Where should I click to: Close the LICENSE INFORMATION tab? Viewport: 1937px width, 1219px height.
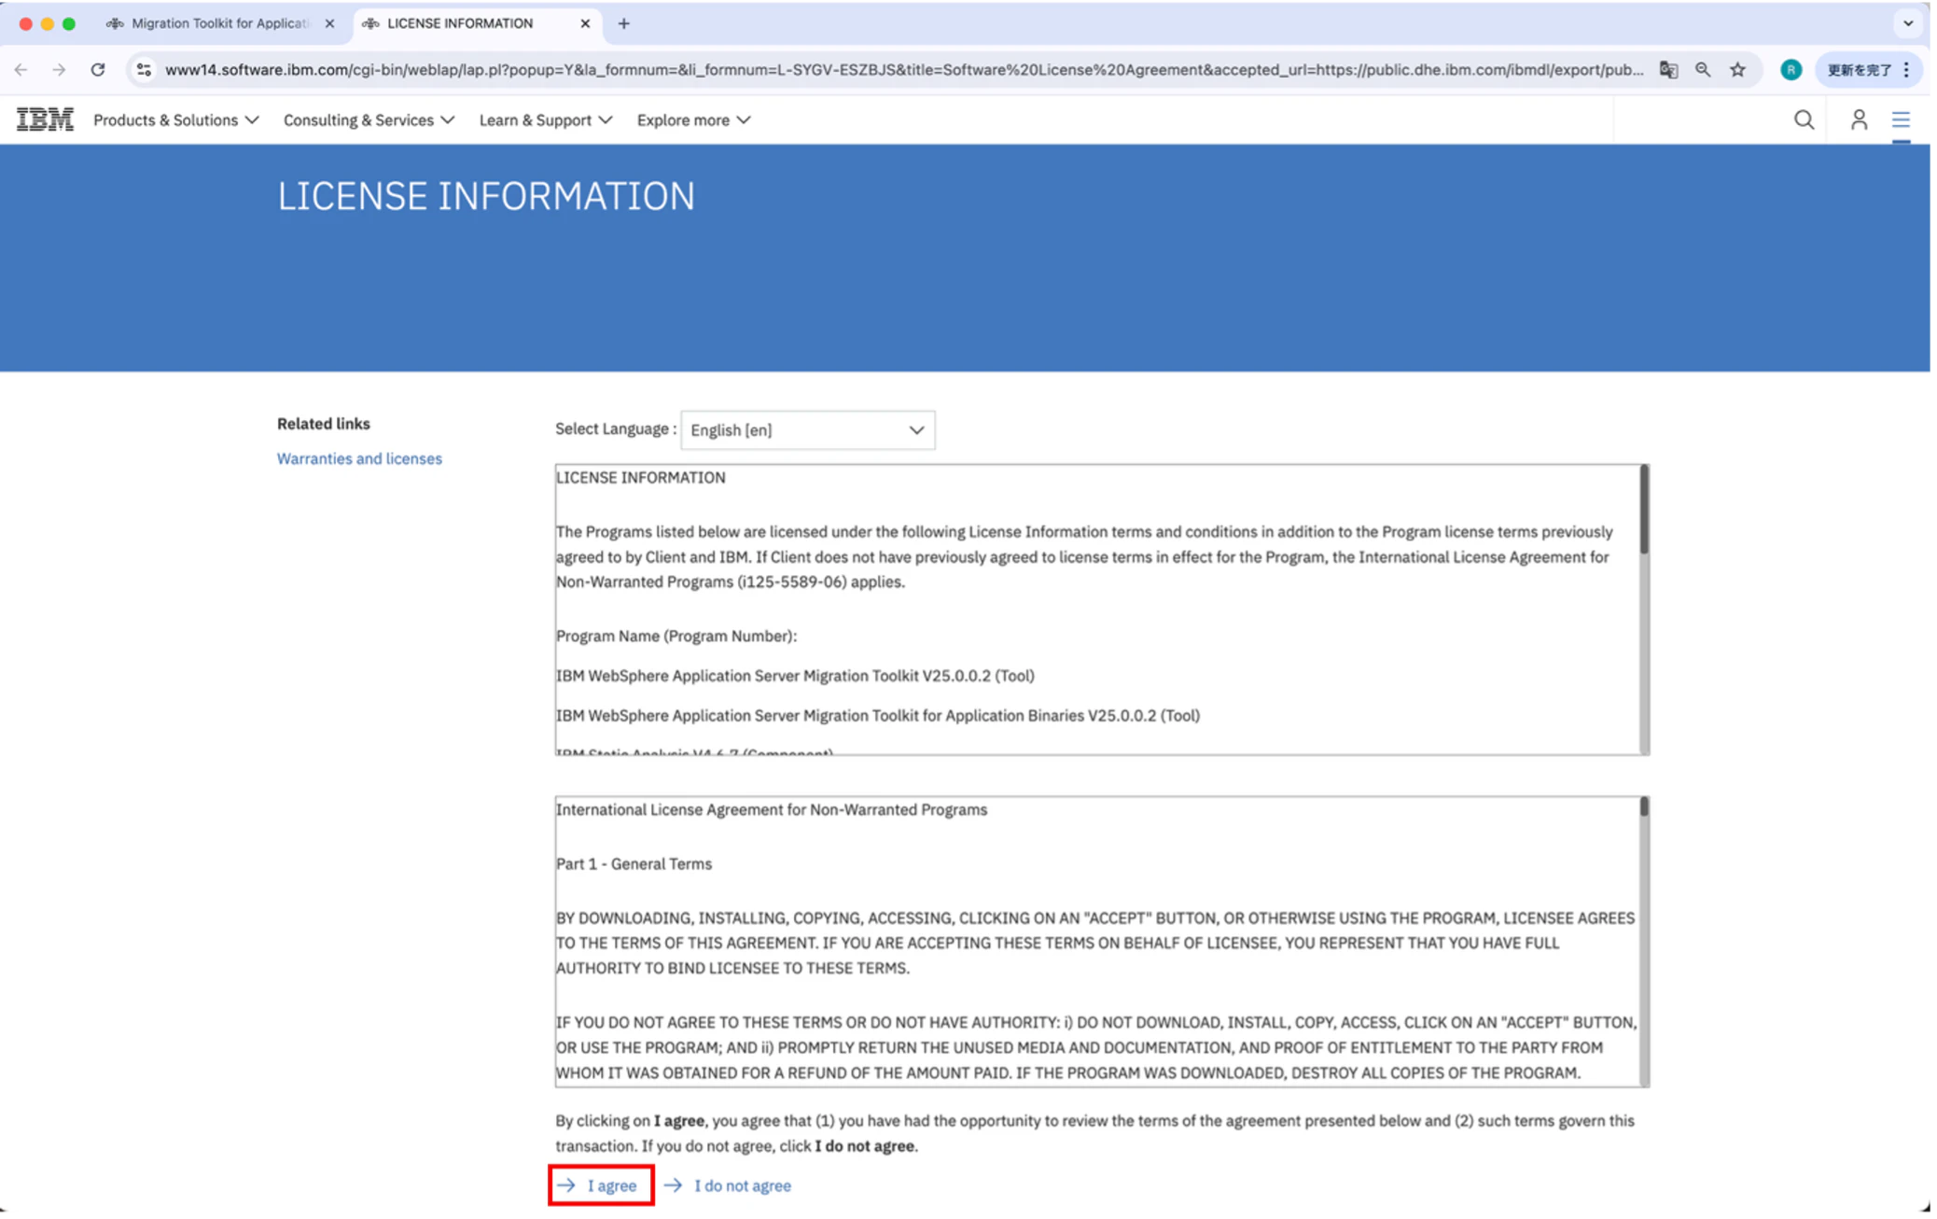(x=585, y=23)
